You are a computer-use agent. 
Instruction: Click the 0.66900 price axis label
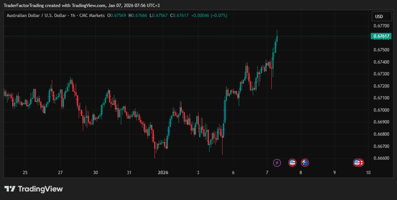pos(381,122)
